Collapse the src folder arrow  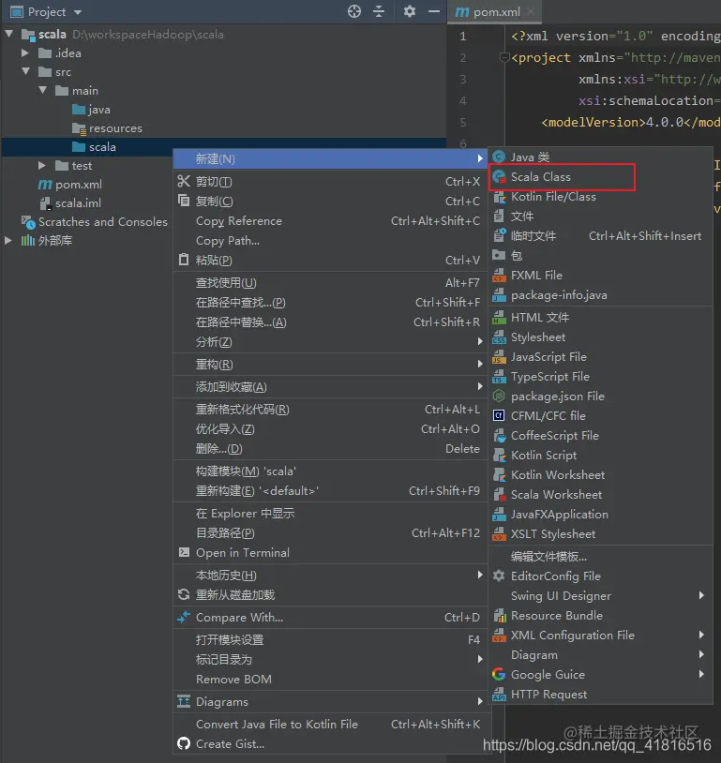(26, 71)
